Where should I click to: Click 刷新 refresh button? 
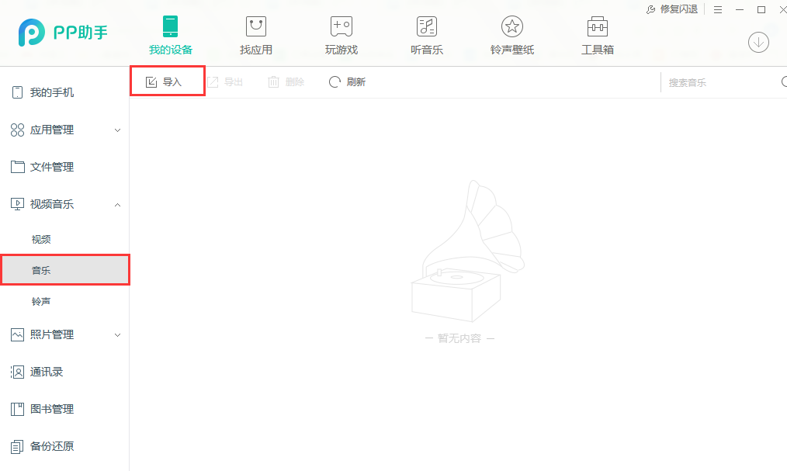[x=347, y=82]
